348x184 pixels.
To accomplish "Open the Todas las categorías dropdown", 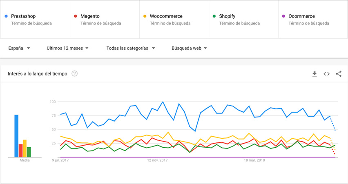I will point(131,48).
